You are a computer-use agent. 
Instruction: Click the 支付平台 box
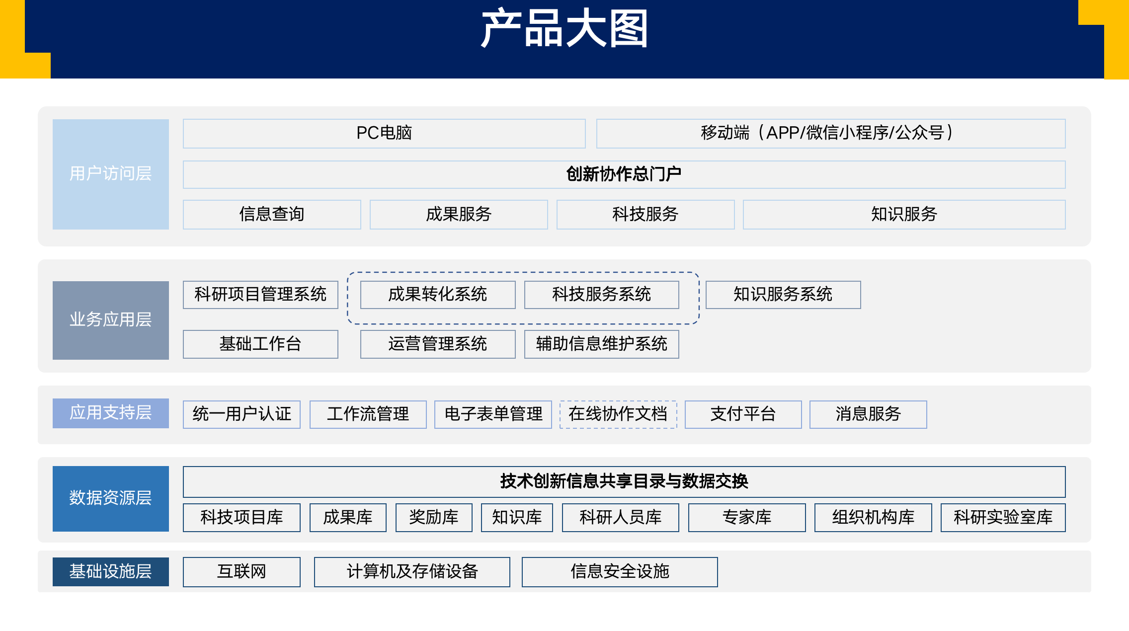coord(743,414)
